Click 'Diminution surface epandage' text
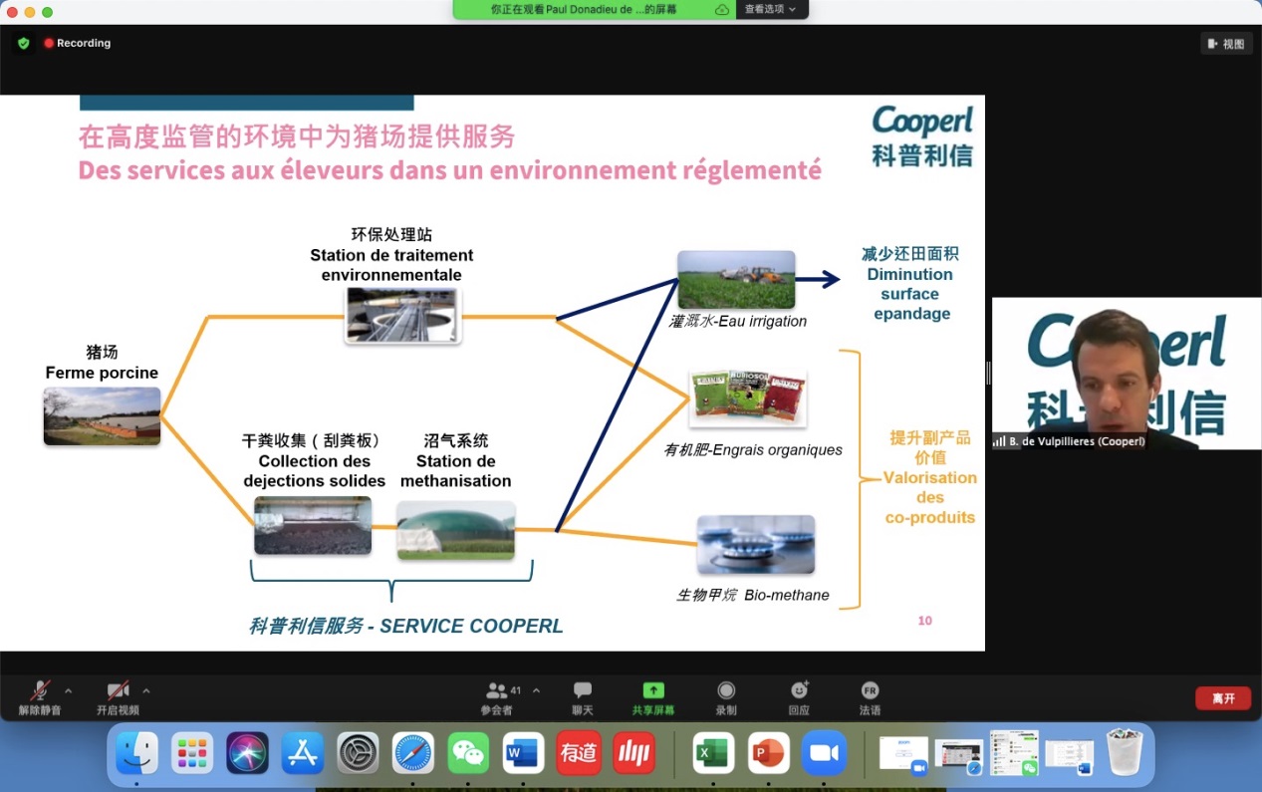Viewport: 1262px width, 792px height. coord(909,294)
